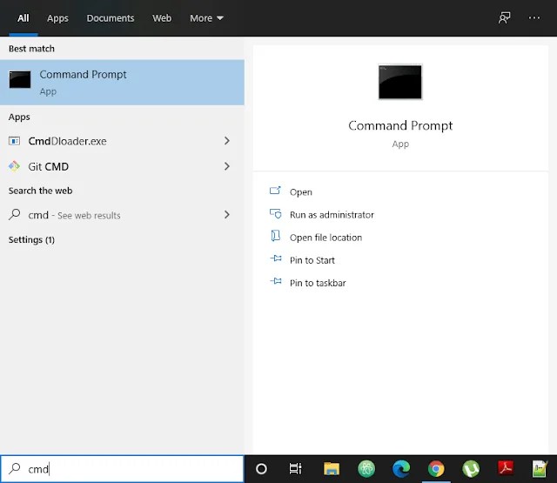Launch Microsoft Edge from the taskbar
This screenshot has height=483, width=557.
click(401, 469)
